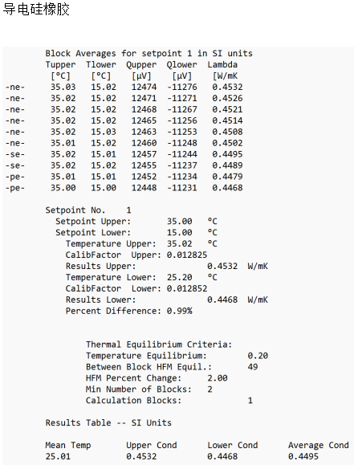This screenshot has height=465, width=354.
Task: Click the Results Table -- SI Units heading
Action: (108, 423)
